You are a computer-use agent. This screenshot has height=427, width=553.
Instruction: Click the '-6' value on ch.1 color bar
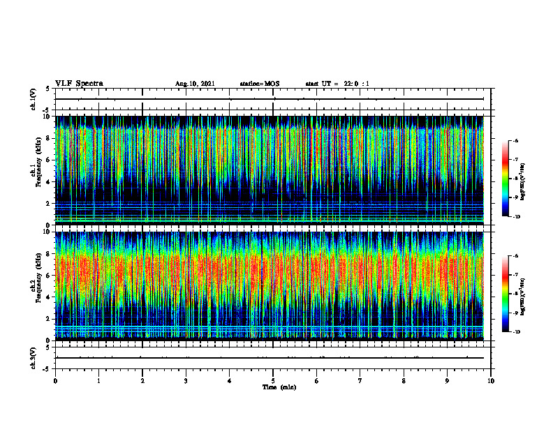[515, 141]
